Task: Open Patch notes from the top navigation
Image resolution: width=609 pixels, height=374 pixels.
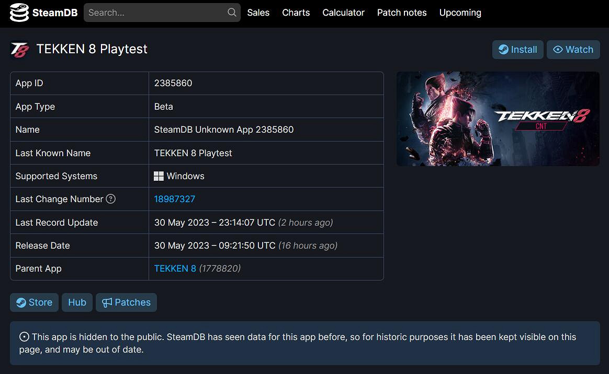Action: [401, 13]
